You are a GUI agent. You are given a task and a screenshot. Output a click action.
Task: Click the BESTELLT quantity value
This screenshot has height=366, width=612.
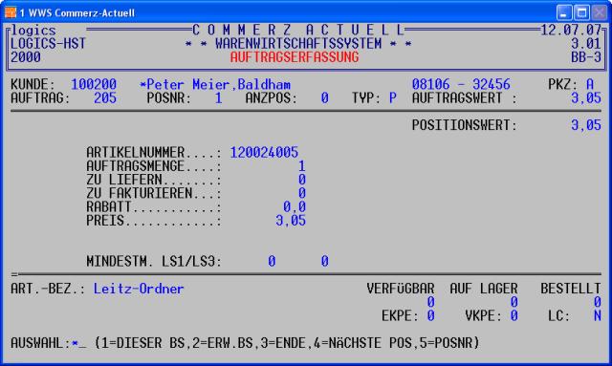pos(597,302)
